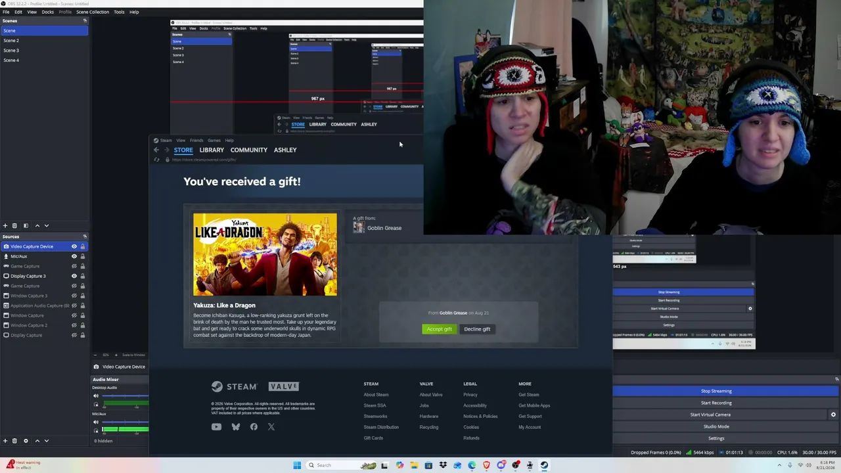This screenshot has height=473, width=841.
Task: Show Window Capture 2 source
Action: coord(74,325)
